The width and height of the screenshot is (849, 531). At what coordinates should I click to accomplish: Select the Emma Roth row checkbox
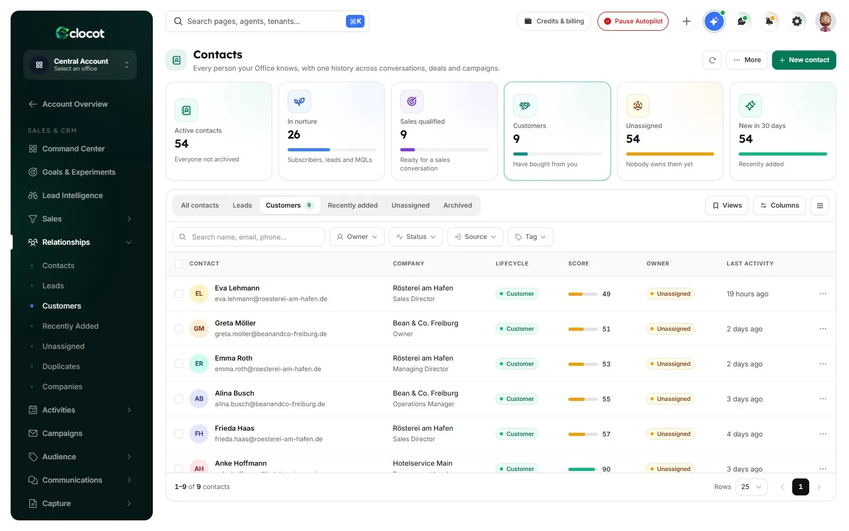pos(179,364)
